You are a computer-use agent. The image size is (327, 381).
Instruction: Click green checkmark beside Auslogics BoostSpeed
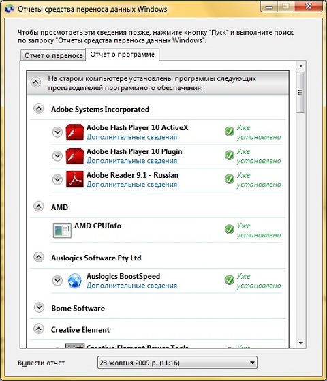pos(230,279)
